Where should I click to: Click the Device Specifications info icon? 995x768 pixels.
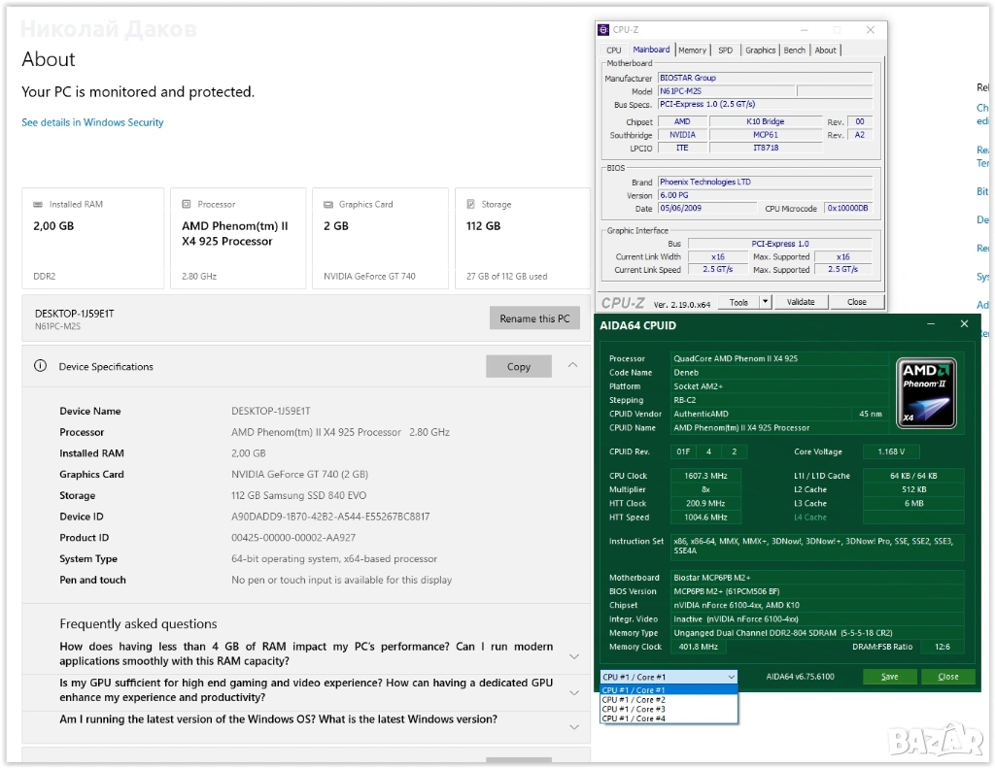(x=40, y=366)
